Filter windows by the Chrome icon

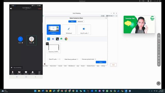66,39
